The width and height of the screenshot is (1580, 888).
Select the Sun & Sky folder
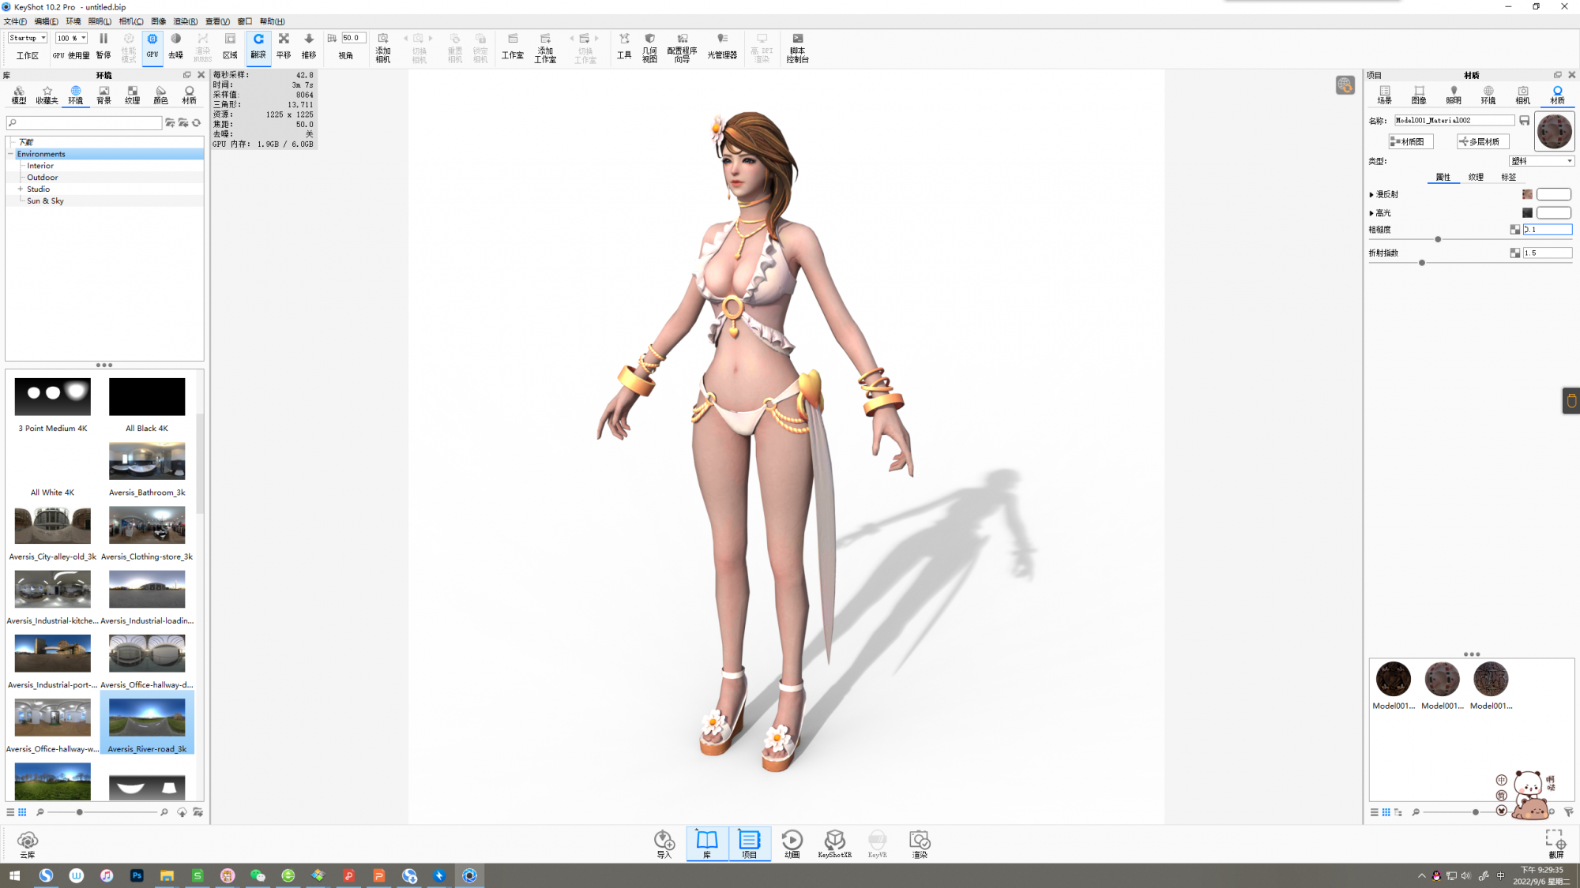click(45, 200)
